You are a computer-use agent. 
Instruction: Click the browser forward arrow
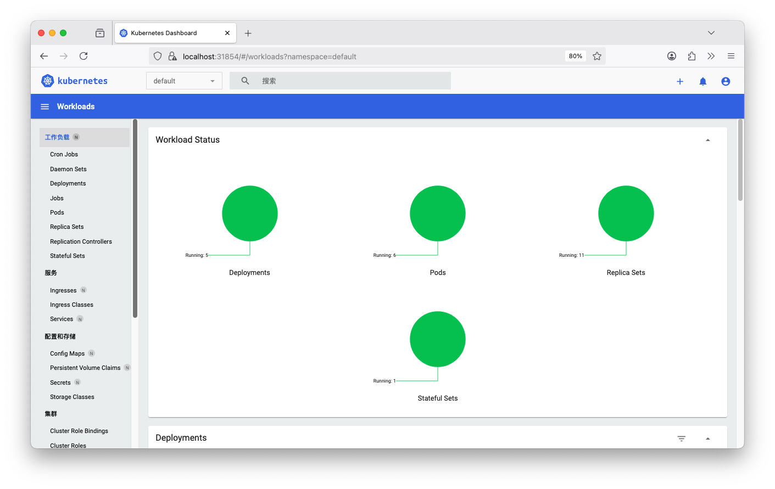click(64, 56)
